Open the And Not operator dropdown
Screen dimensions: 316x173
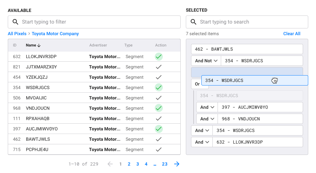pyautogui.click(x=206, y=61)
